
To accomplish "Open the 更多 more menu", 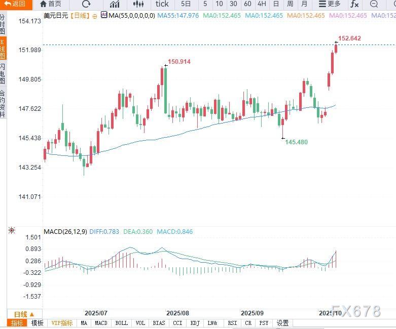I will point(330,4).
